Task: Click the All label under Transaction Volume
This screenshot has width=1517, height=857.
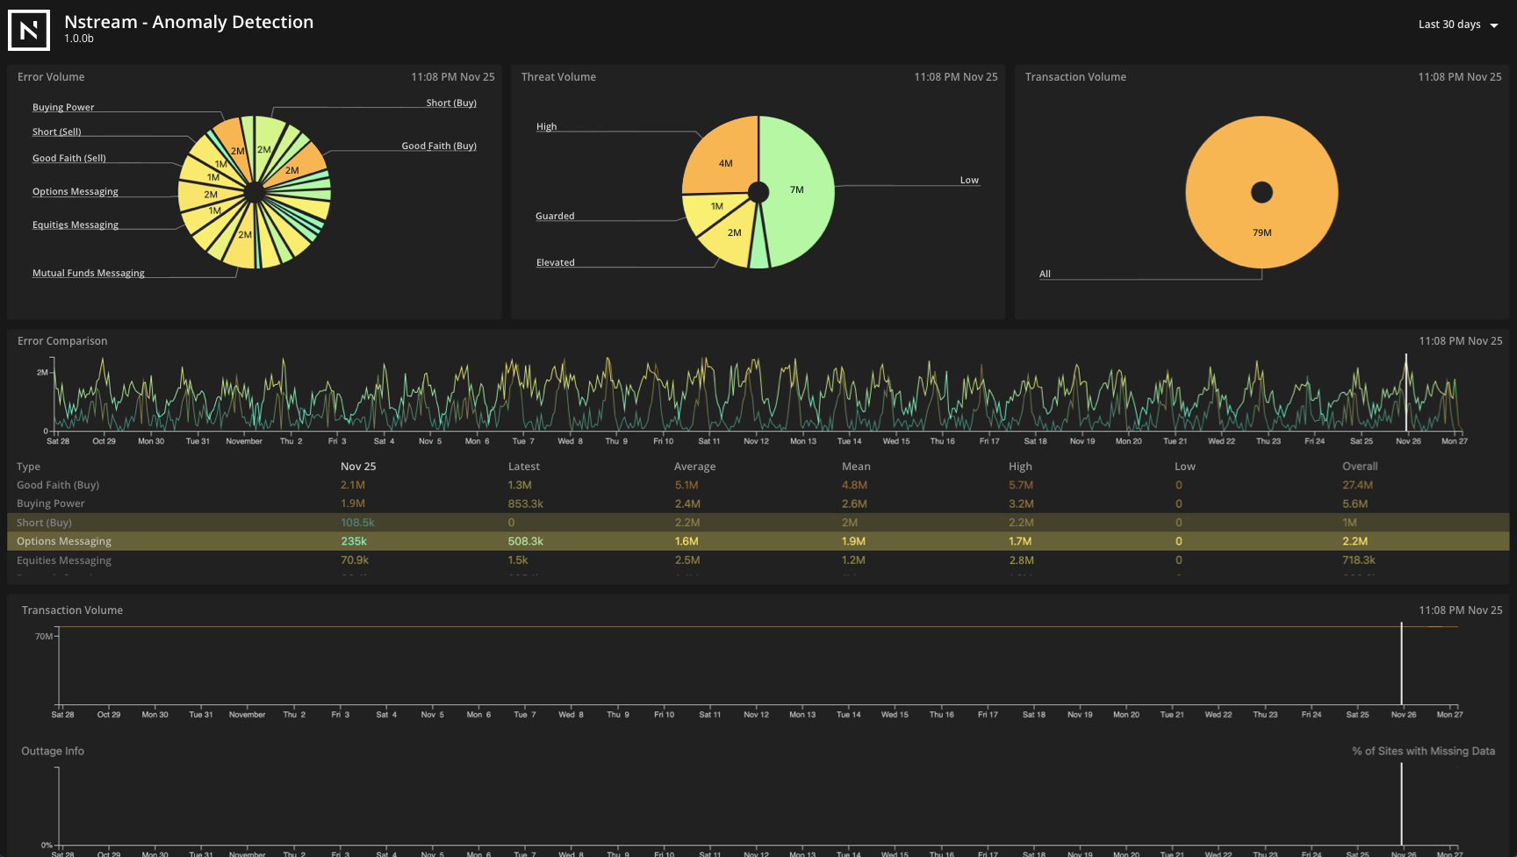Action: click(1045, 274)
